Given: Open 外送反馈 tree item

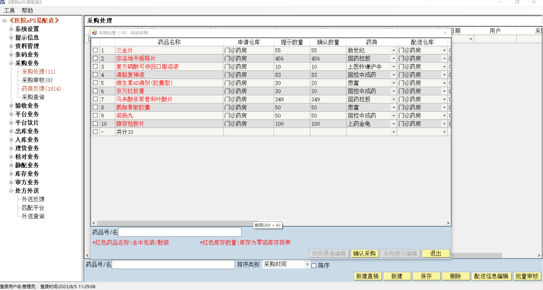Looking at the screenshot, I should coord(33,199).
